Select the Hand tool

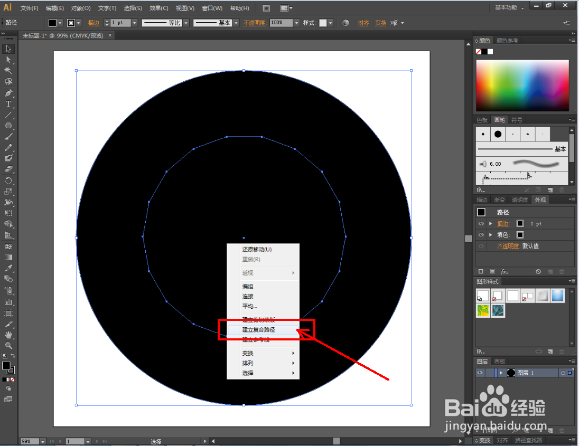(x=8, y=335)
